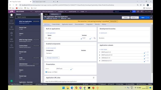Open the App explorer icon
The image size is (161, 90).
12,34
